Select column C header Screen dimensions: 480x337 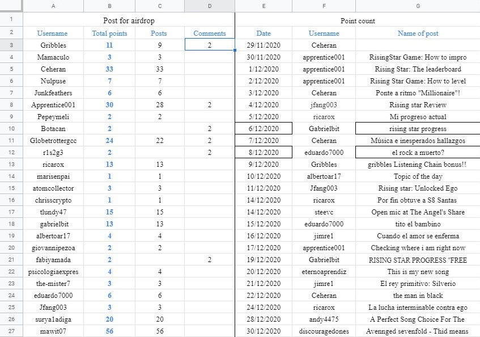click(160, 6)
